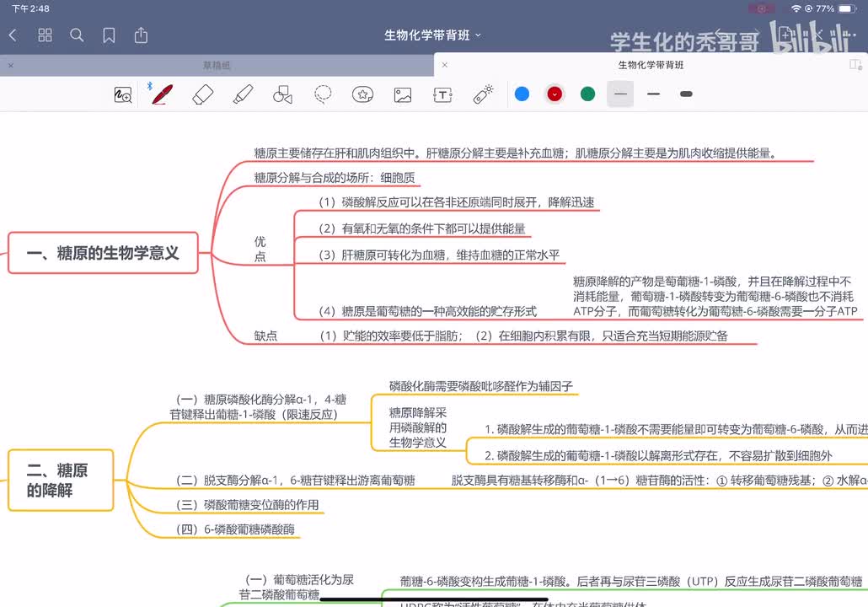The image size is (868, 607).
Task: Click the Wi-Fi status icon
Action: coord(796,9)
